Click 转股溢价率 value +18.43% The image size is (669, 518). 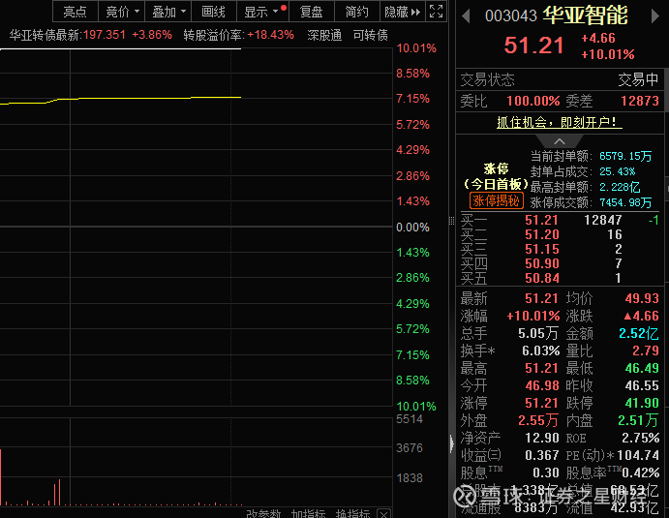(270, 35)
